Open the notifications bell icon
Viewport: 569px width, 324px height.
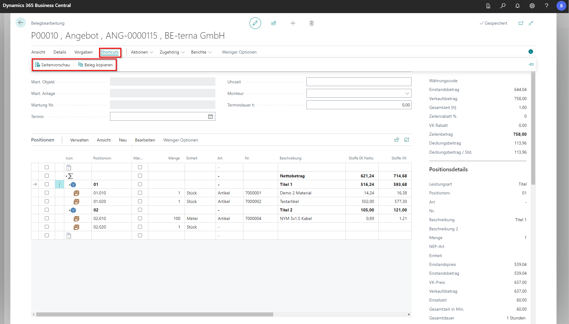(517, 6)
